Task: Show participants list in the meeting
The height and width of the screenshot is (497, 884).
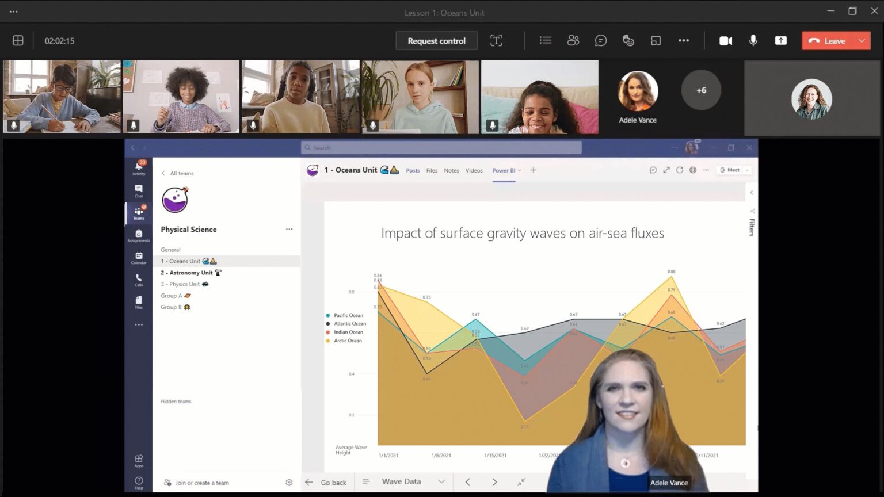Action: pos(573,40)
